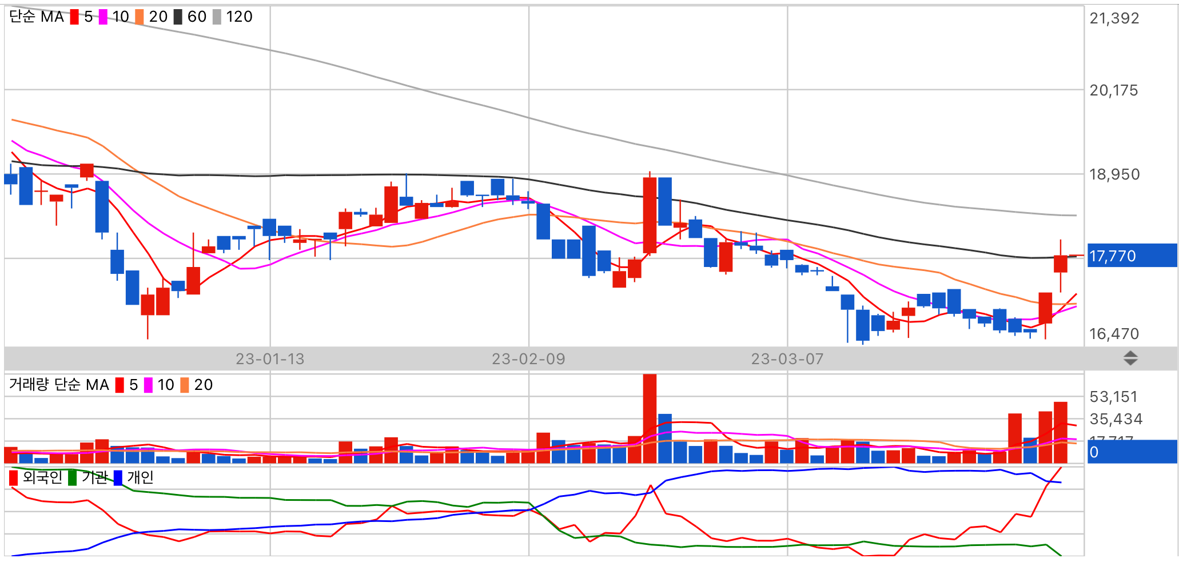Click the blue 개인 legend swatch
The width and height of the screenshot is (1179, 566).
coord(118,478)
